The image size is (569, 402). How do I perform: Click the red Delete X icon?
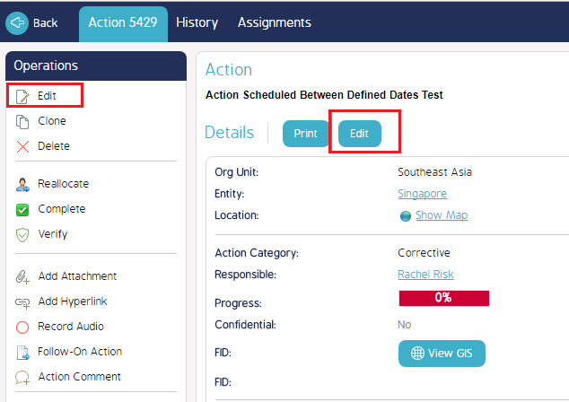click(22, 146)
